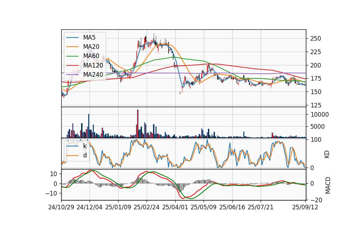Click the April price low candlestick near 150
Screen dimensions: 340x244
[x=180, y=93]
